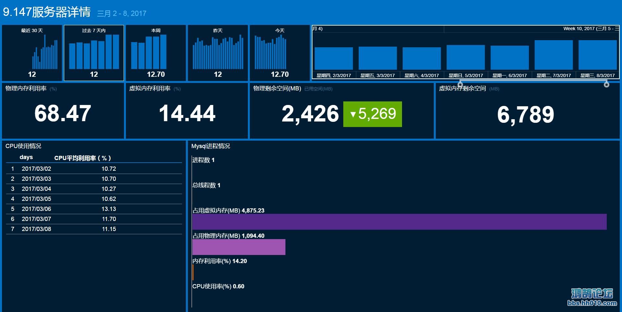
Task: Click the 内存利用率(%) 14.20 label
Action: (x=220, y=261)
